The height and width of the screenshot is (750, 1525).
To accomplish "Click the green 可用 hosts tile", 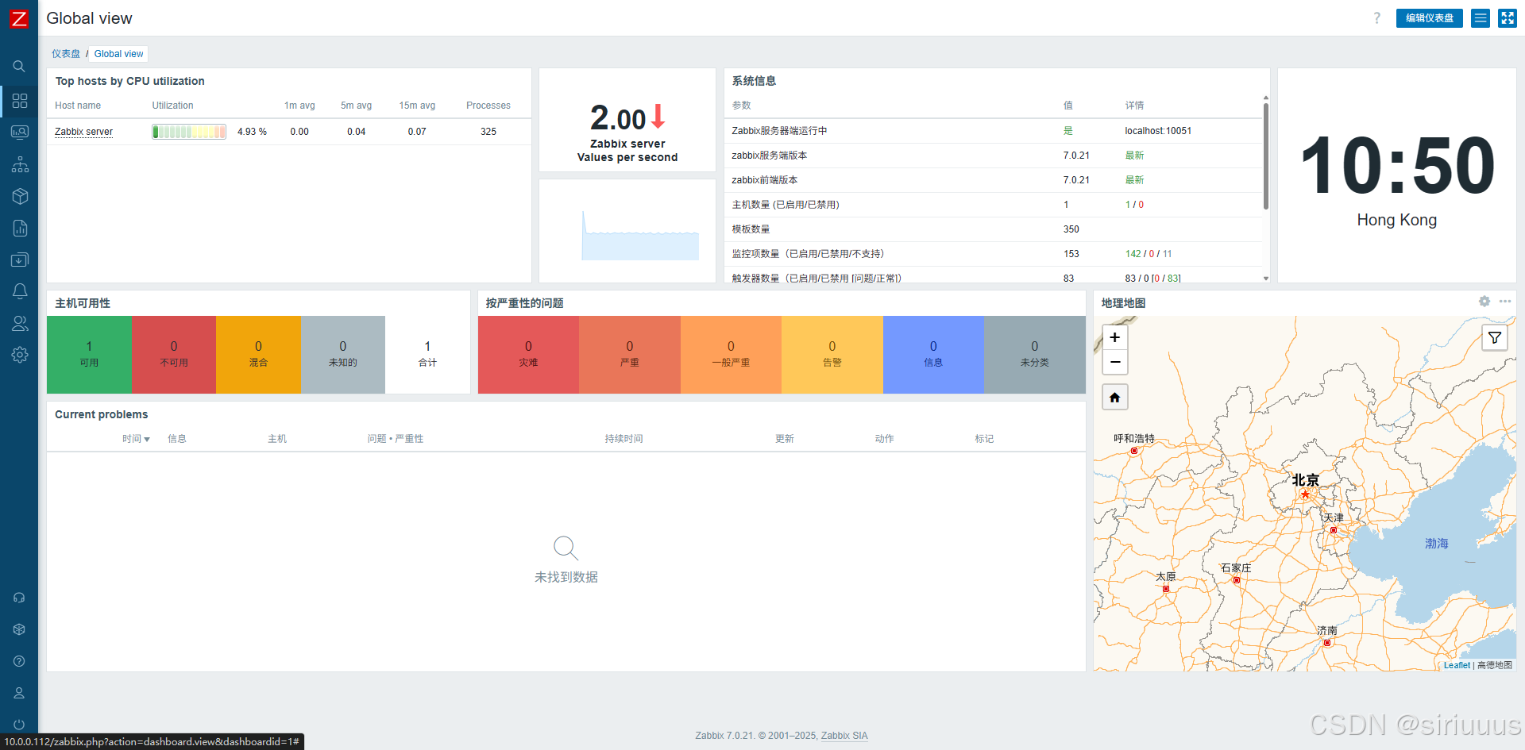I will coord(89,355).
